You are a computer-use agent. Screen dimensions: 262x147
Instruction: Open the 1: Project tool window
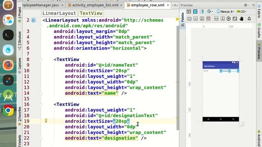20,15
